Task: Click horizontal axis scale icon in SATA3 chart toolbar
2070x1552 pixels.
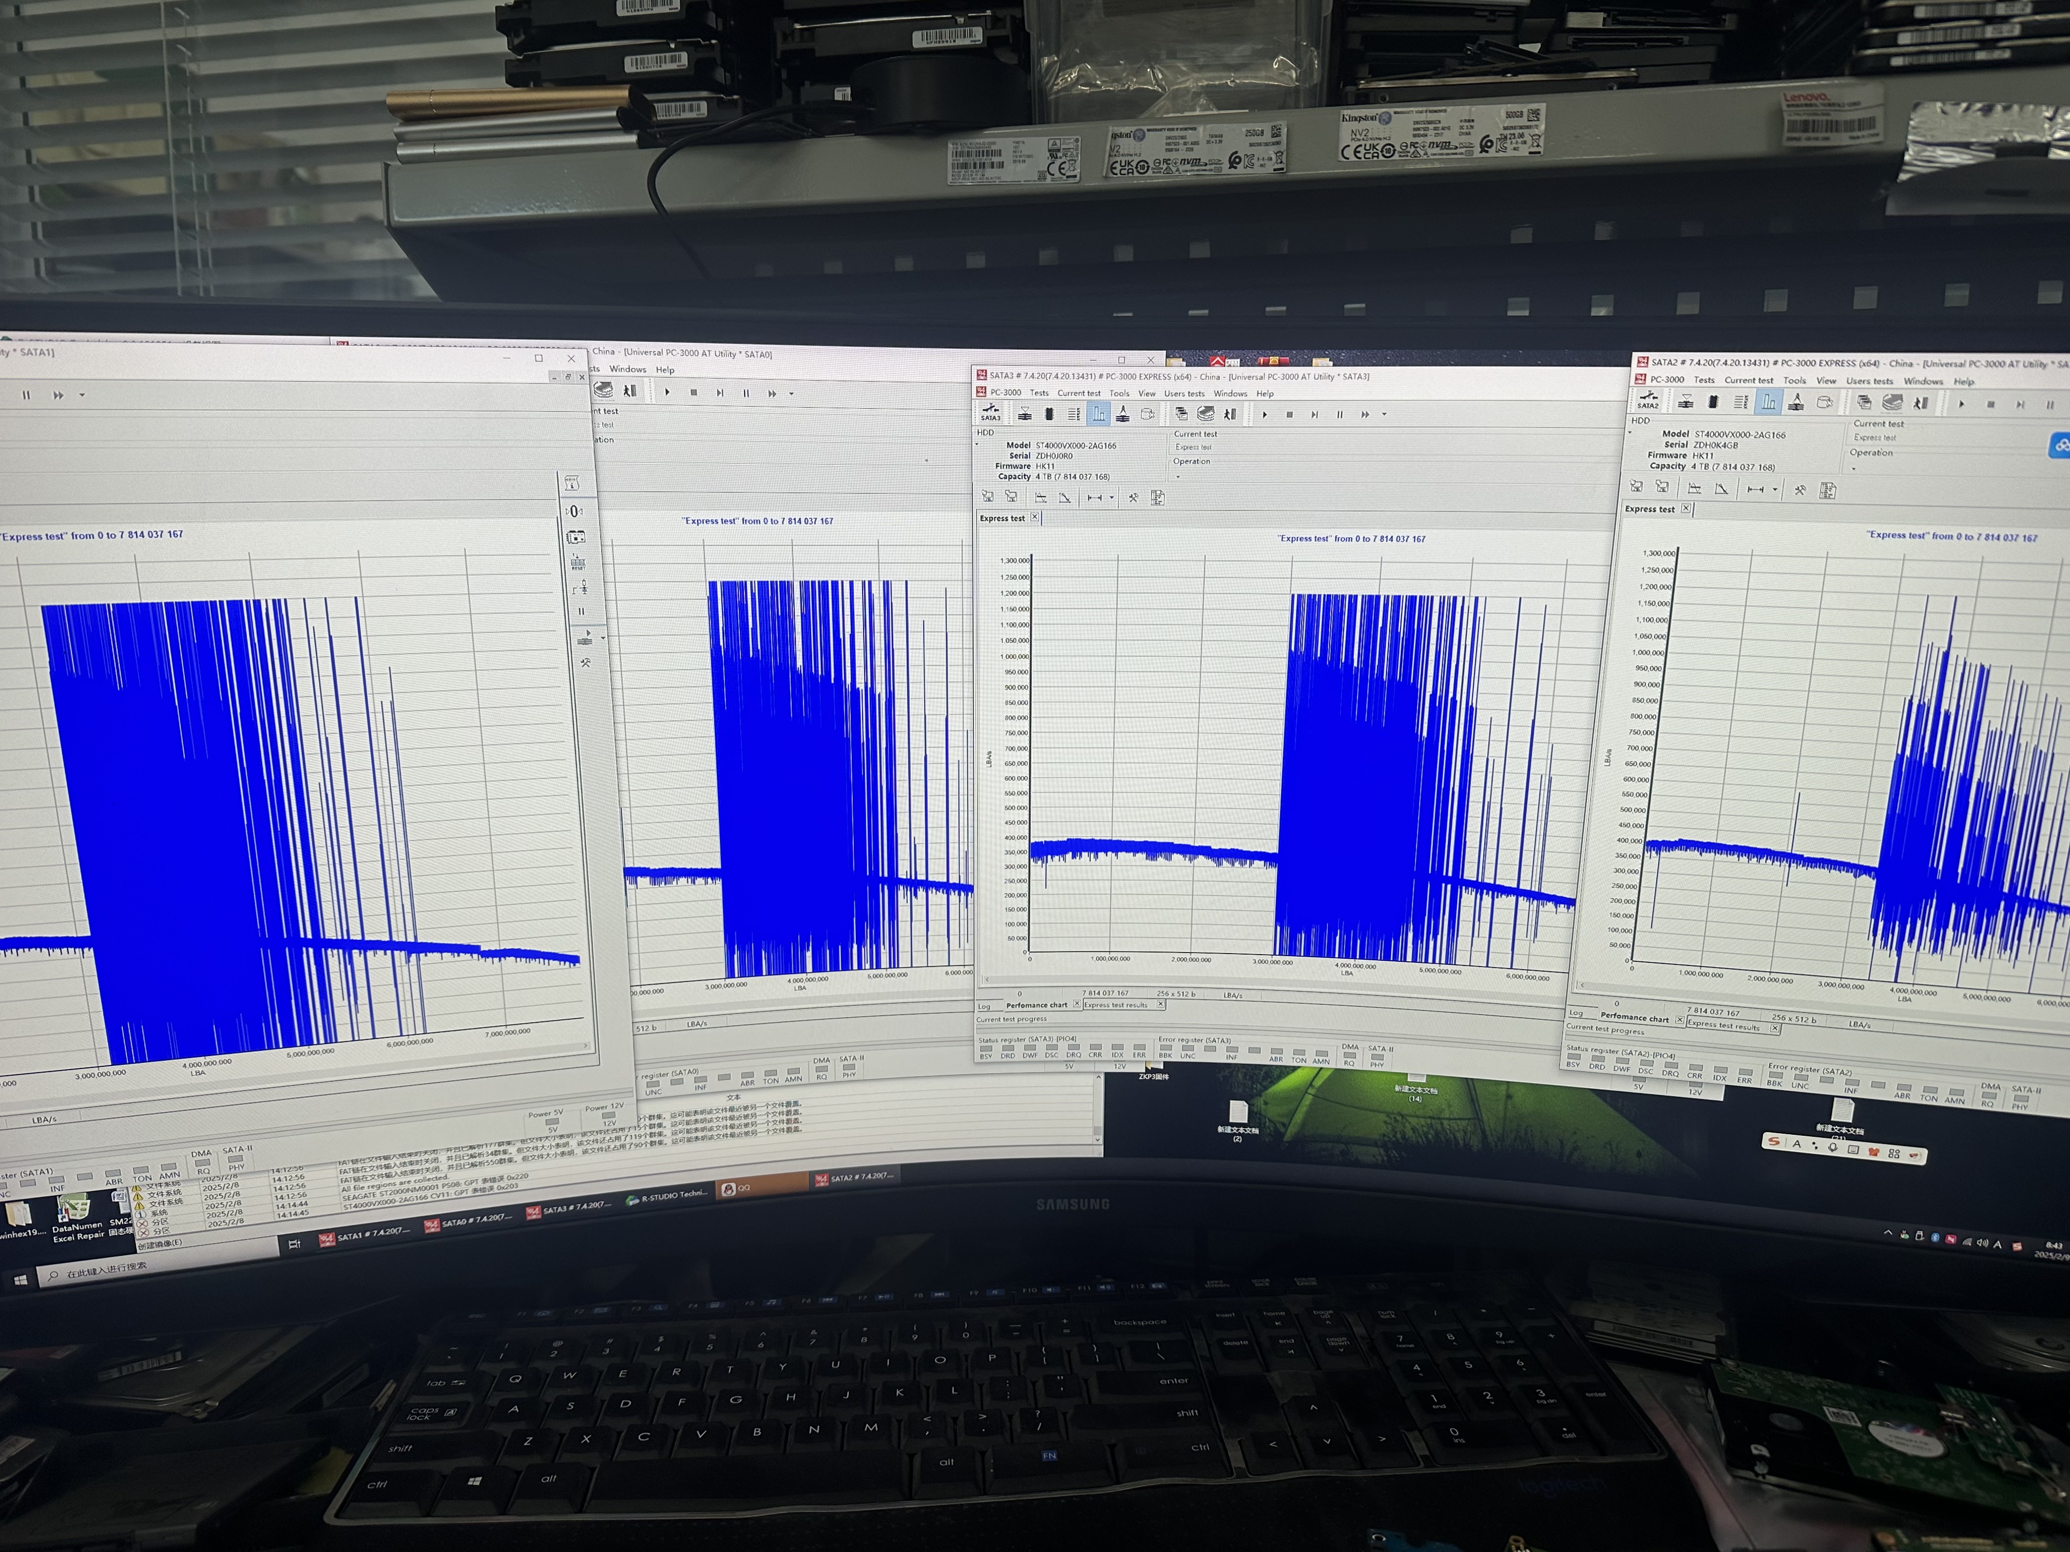Action: point(1041,498)
